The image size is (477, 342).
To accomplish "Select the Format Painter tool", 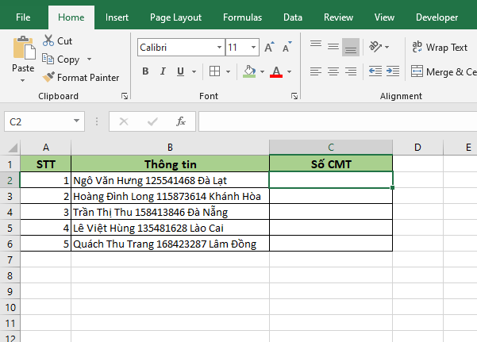I will click(x=81, y=78).
